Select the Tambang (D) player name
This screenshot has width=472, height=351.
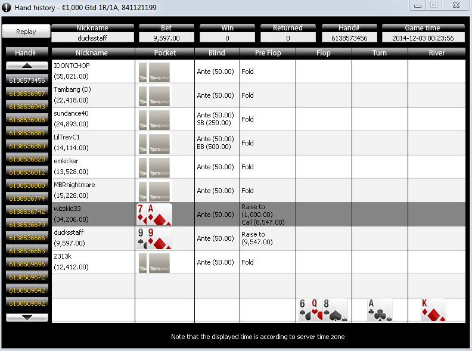[x=72, y=89]
